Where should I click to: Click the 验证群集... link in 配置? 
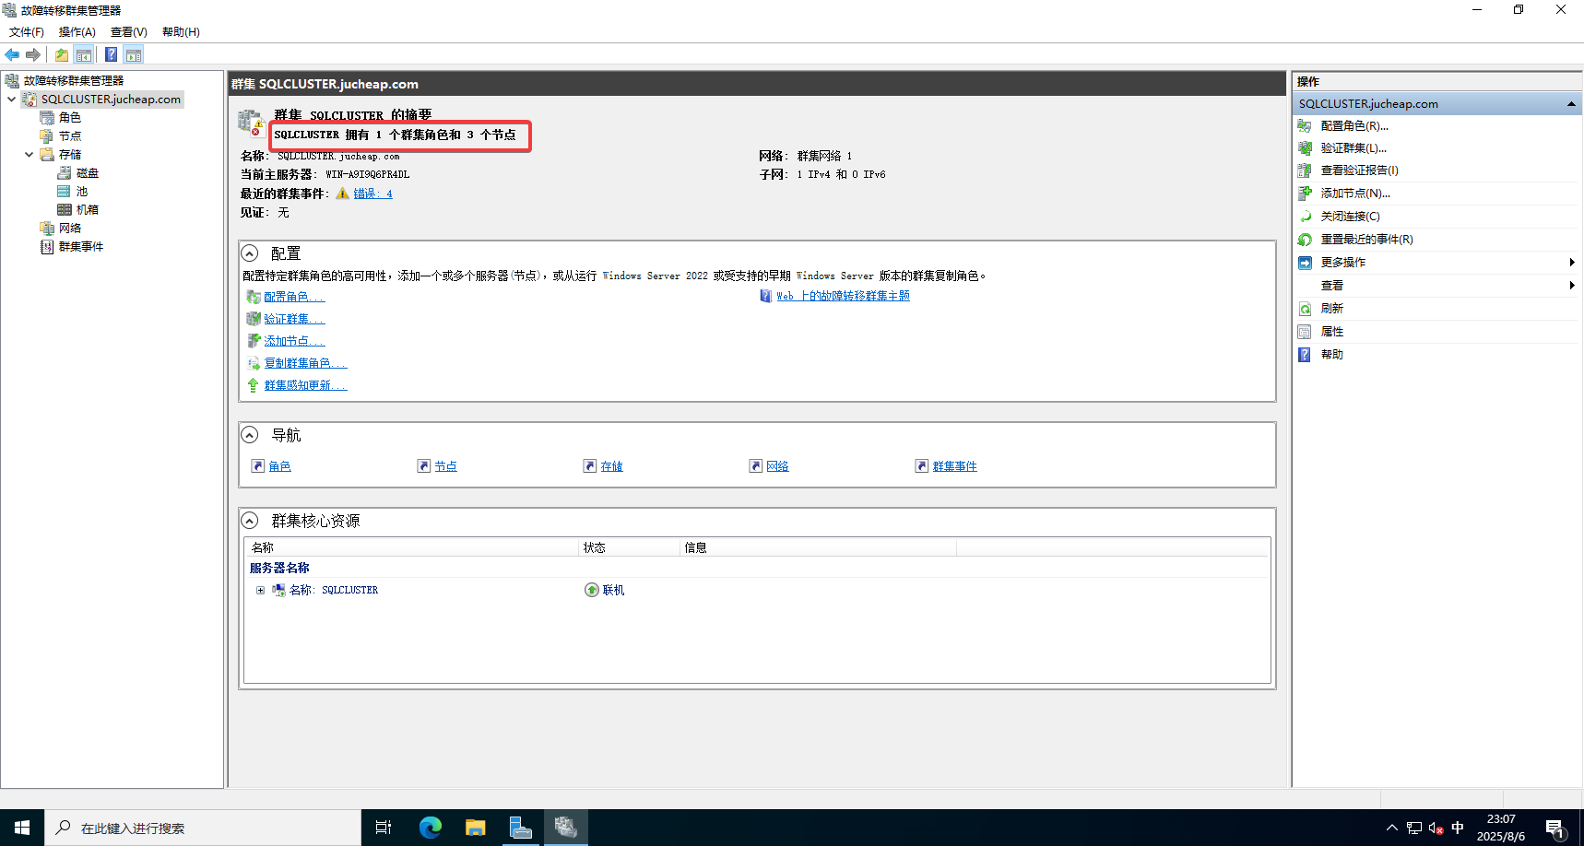coord(295,319)
